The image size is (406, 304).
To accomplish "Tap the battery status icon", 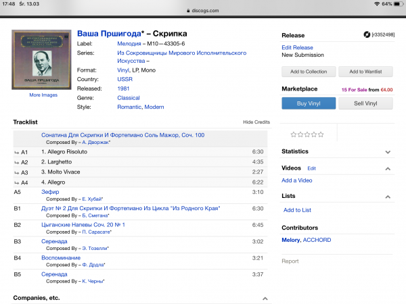I will coord(399,4).
